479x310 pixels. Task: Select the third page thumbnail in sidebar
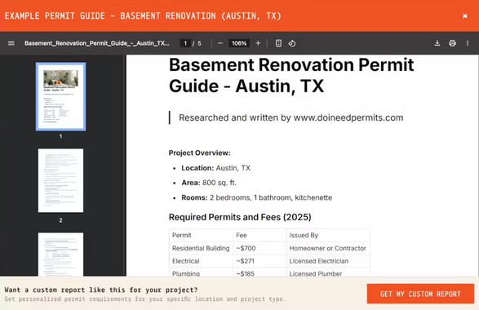60,254
